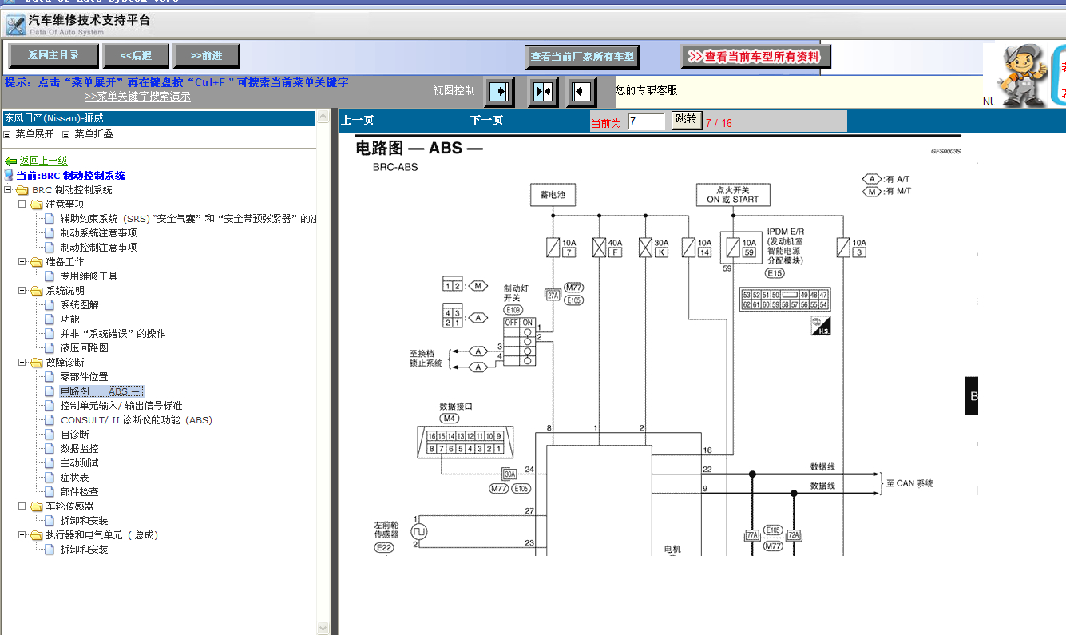This screenshot has height=635, width=1066.
Task: Click the document icon beside 系统图解
Action: point(50,305)
